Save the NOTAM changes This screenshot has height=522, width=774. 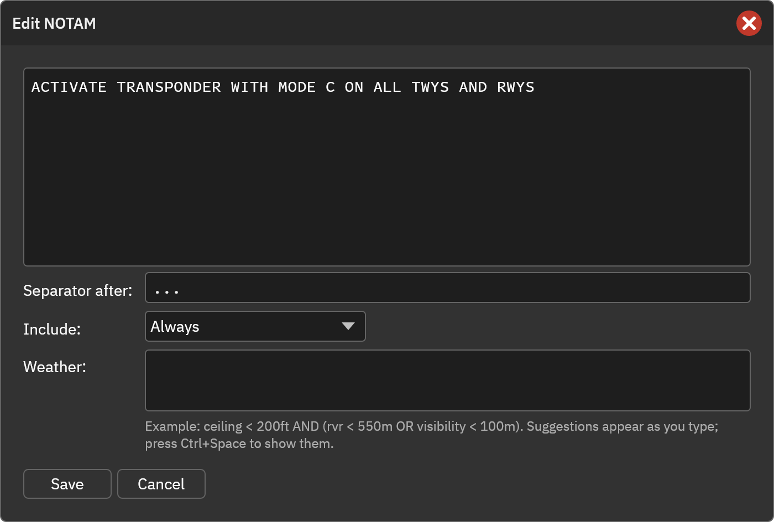pyautogui.click(x=67, y=484)
